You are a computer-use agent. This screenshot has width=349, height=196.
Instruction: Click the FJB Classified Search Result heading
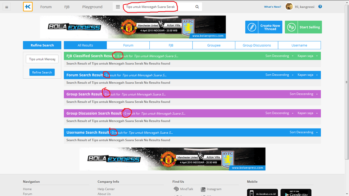[x=91, y=56]
